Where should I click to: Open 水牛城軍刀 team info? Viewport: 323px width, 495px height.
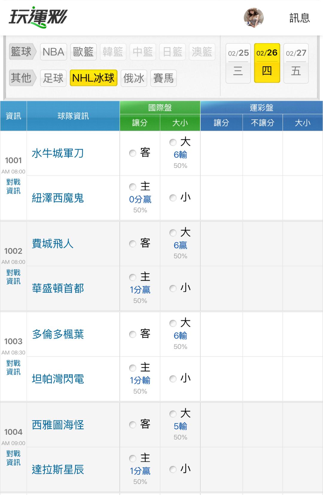coord(58,153)
